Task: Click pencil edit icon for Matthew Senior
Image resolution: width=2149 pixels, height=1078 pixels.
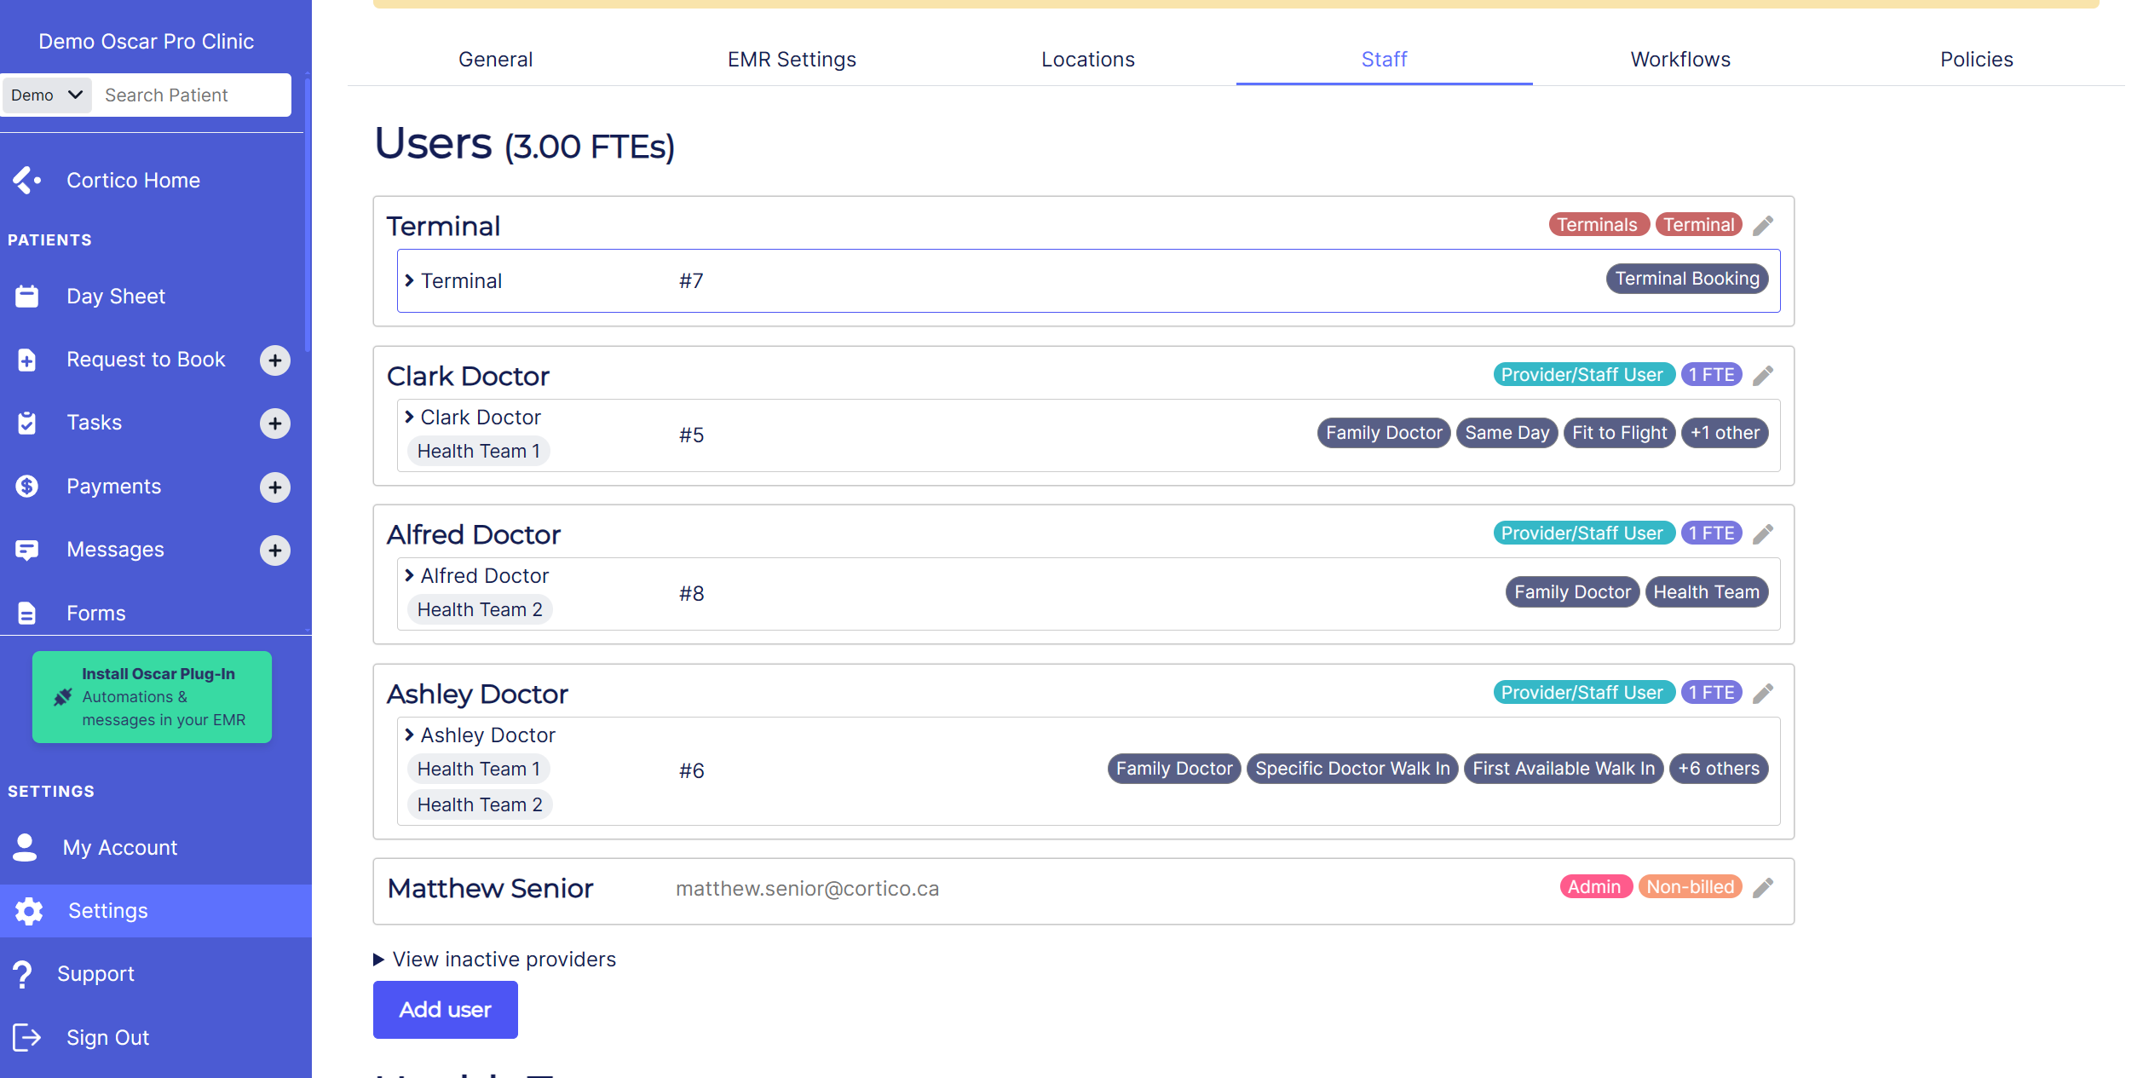Action: pyautogui.click(x=1763, y=887)
